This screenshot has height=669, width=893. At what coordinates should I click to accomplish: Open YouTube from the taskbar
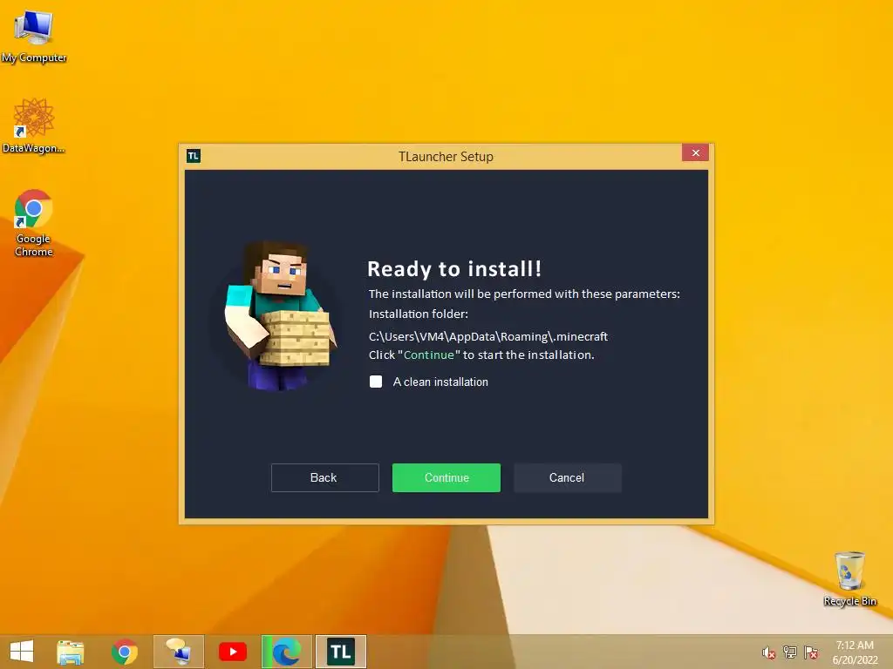[232, 652]
